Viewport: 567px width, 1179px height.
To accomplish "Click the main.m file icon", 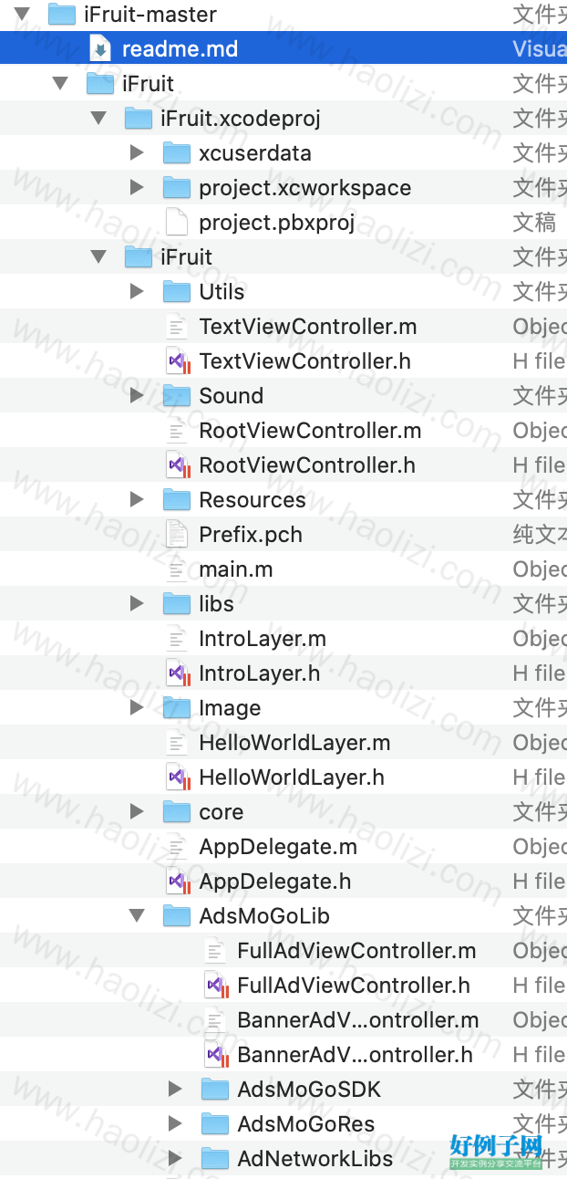I will (x=176, y=569).
